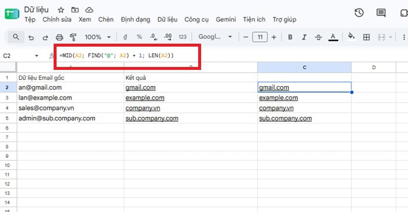Click the font size field 11
Viewport: 408px width, 212px height.
click(x=260, y=37)
